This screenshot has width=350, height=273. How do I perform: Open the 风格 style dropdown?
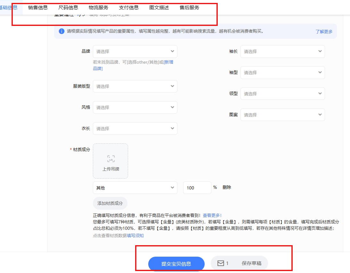coord(135,108)
